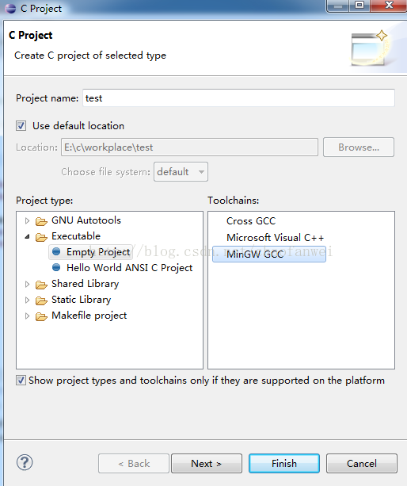
Task: Click the Hello World ANSI C Project icon
Action: click(x=56, y=267)
